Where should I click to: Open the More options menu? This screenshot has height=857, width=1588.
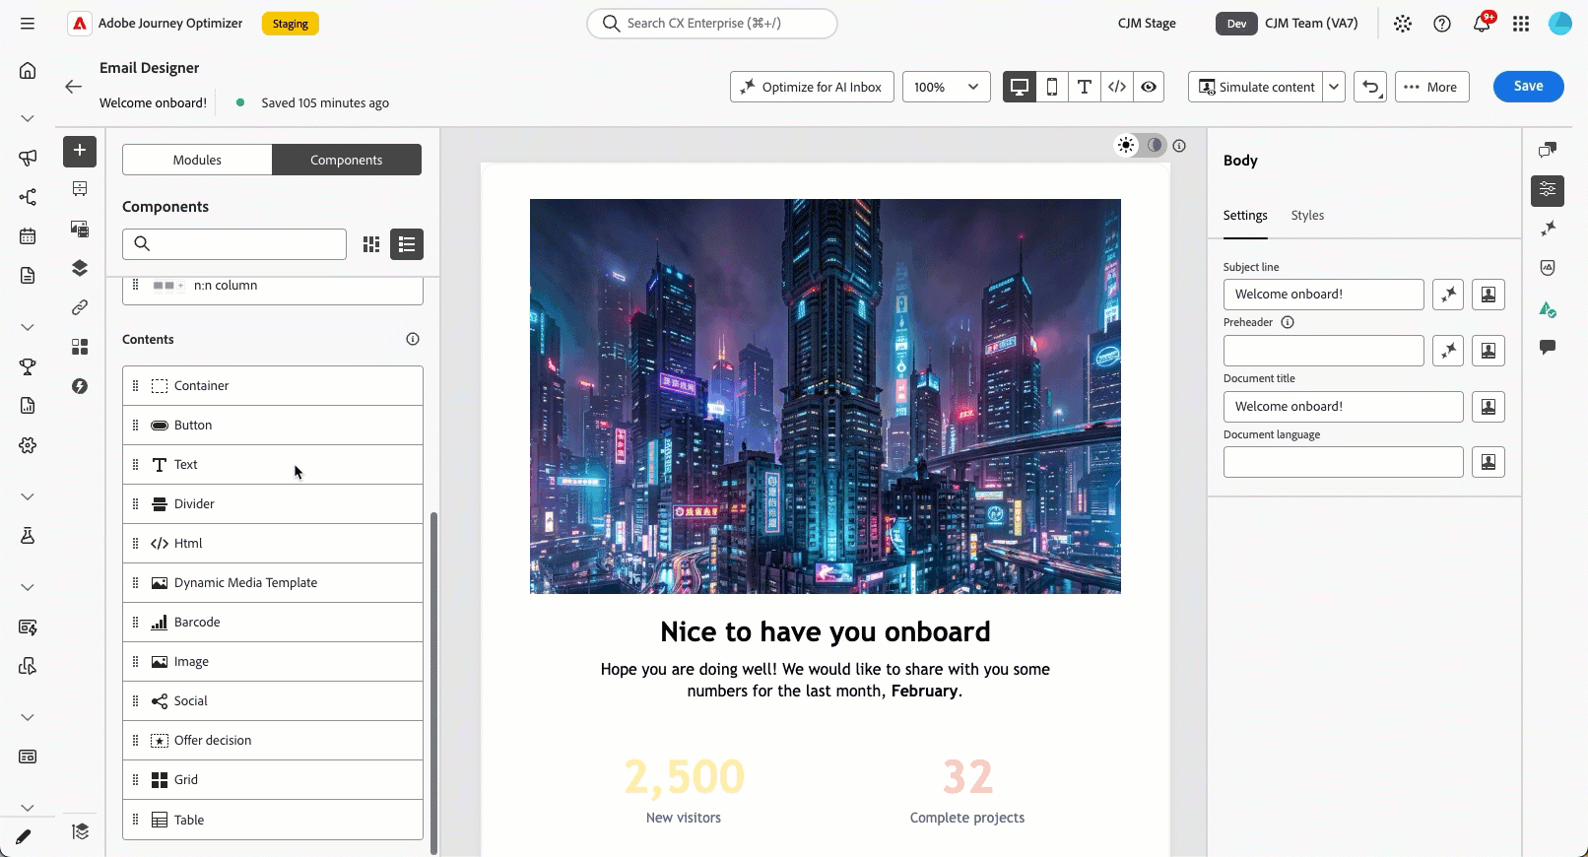point(1432,87)
